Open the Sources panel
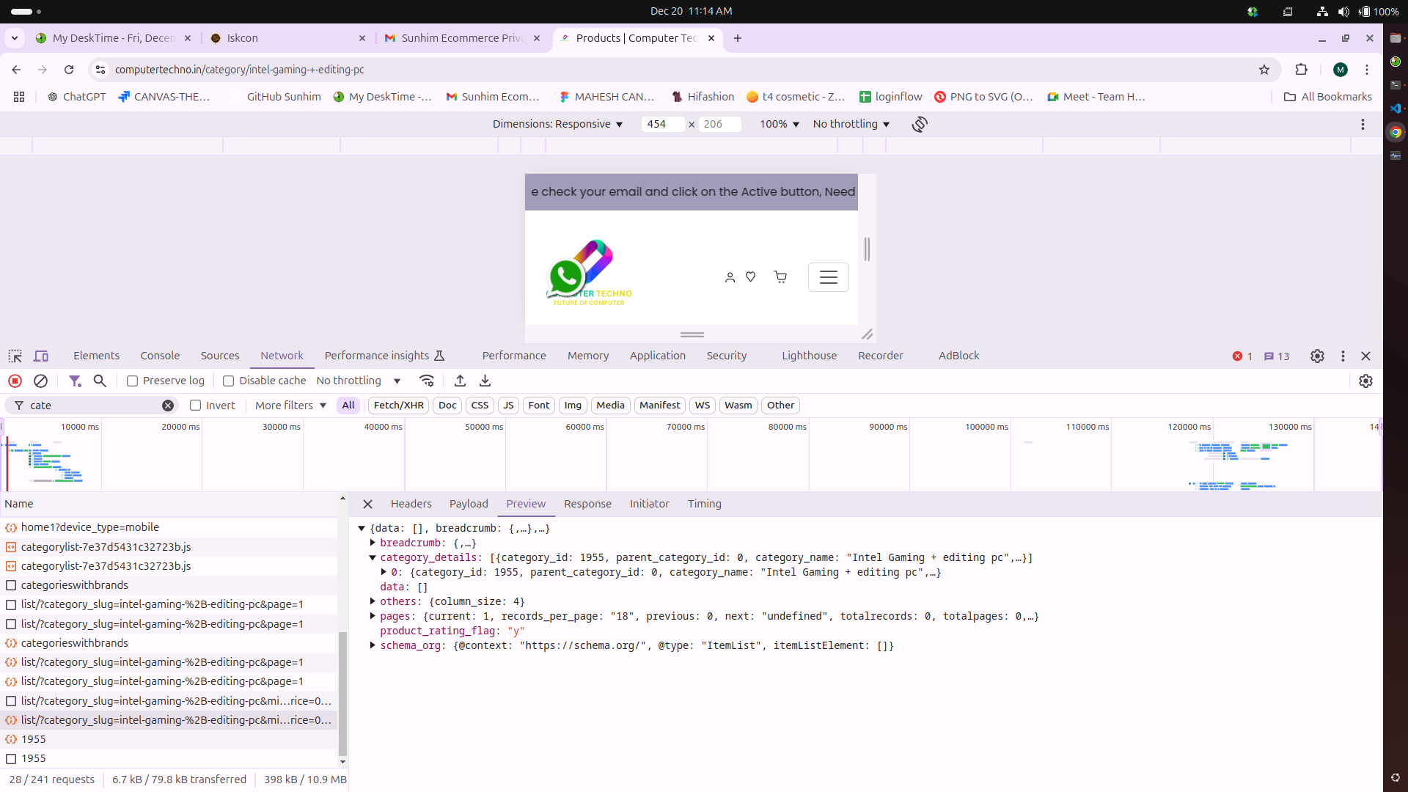 pos(220,356)
